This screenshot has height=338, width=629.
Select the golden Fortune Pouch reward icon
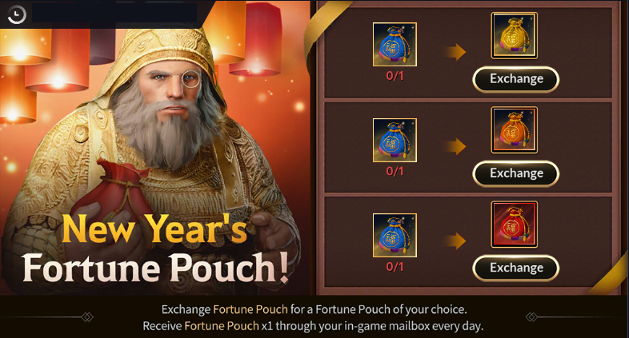point(515,36)
